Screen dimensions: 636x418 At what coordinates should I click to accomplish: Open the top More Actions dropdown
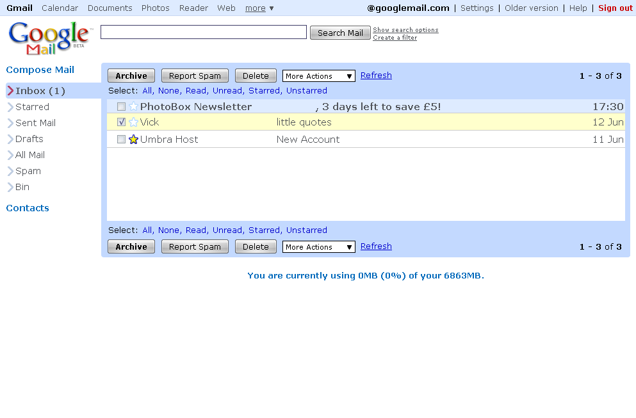coord(319,76)
